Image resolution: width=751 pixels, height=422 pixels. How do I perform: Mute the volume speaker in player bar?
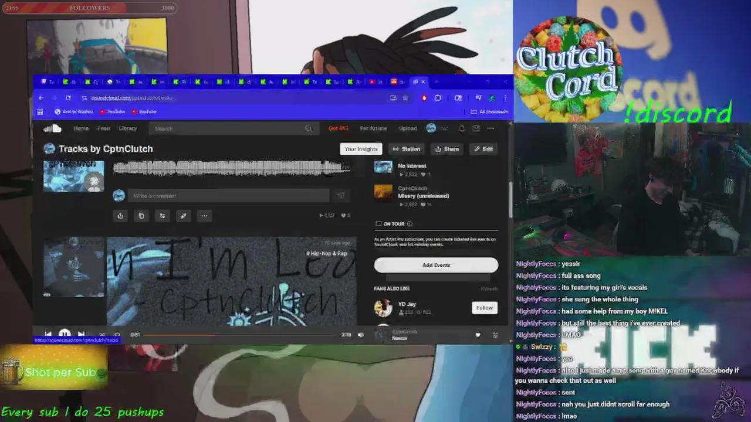[x=361, y=335]
